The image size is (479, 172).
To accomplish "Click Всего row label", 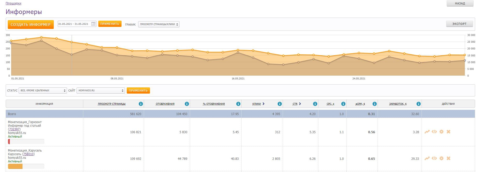I will 12,114.
